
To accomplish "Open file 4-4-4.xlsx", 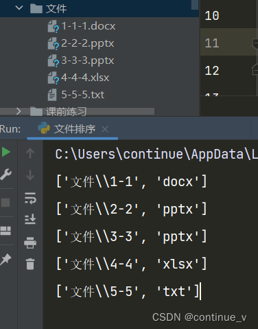I will point(85,78).
